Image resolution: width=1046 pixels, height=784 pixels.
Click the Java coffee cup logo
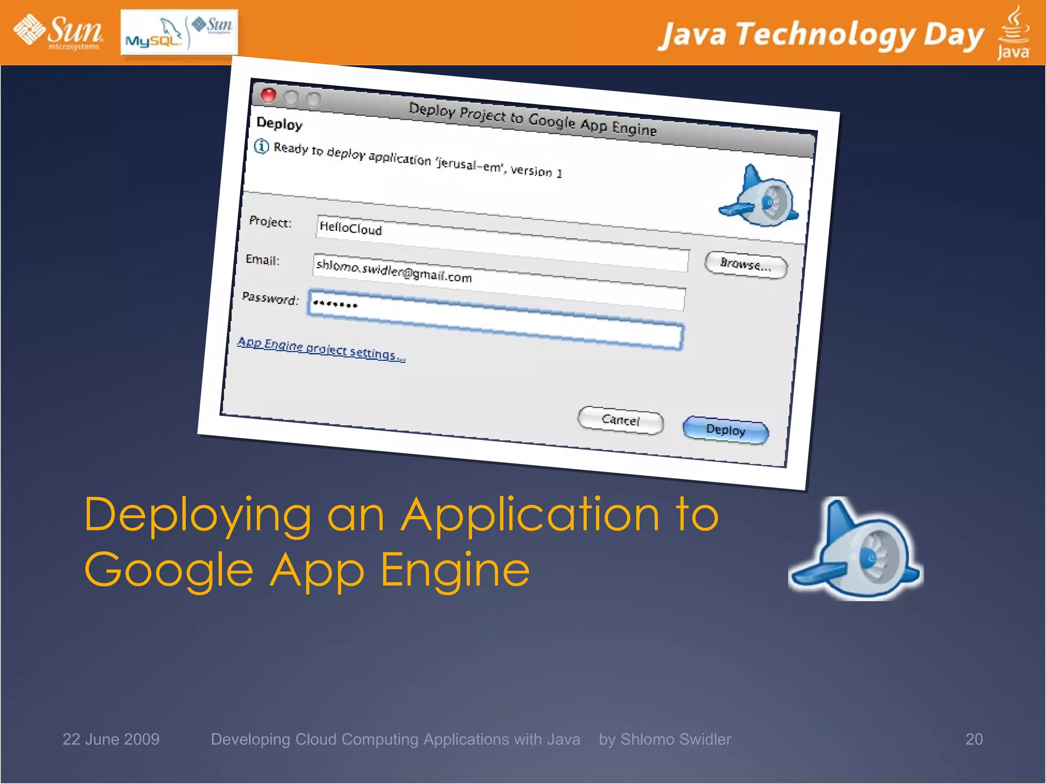click(1013, 32)
